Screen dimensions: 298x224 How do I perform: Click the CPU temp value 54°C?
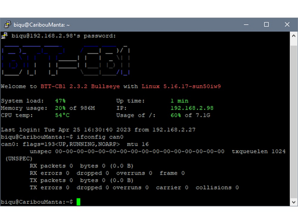62,115
